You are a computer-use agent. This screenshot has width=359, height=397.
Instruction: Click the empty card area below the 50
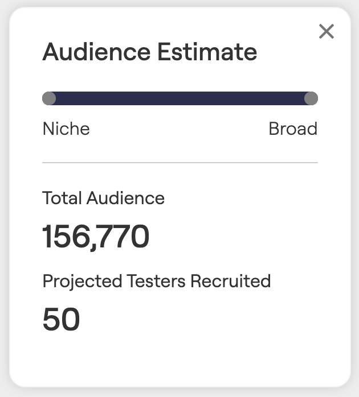tap(180, 358)
